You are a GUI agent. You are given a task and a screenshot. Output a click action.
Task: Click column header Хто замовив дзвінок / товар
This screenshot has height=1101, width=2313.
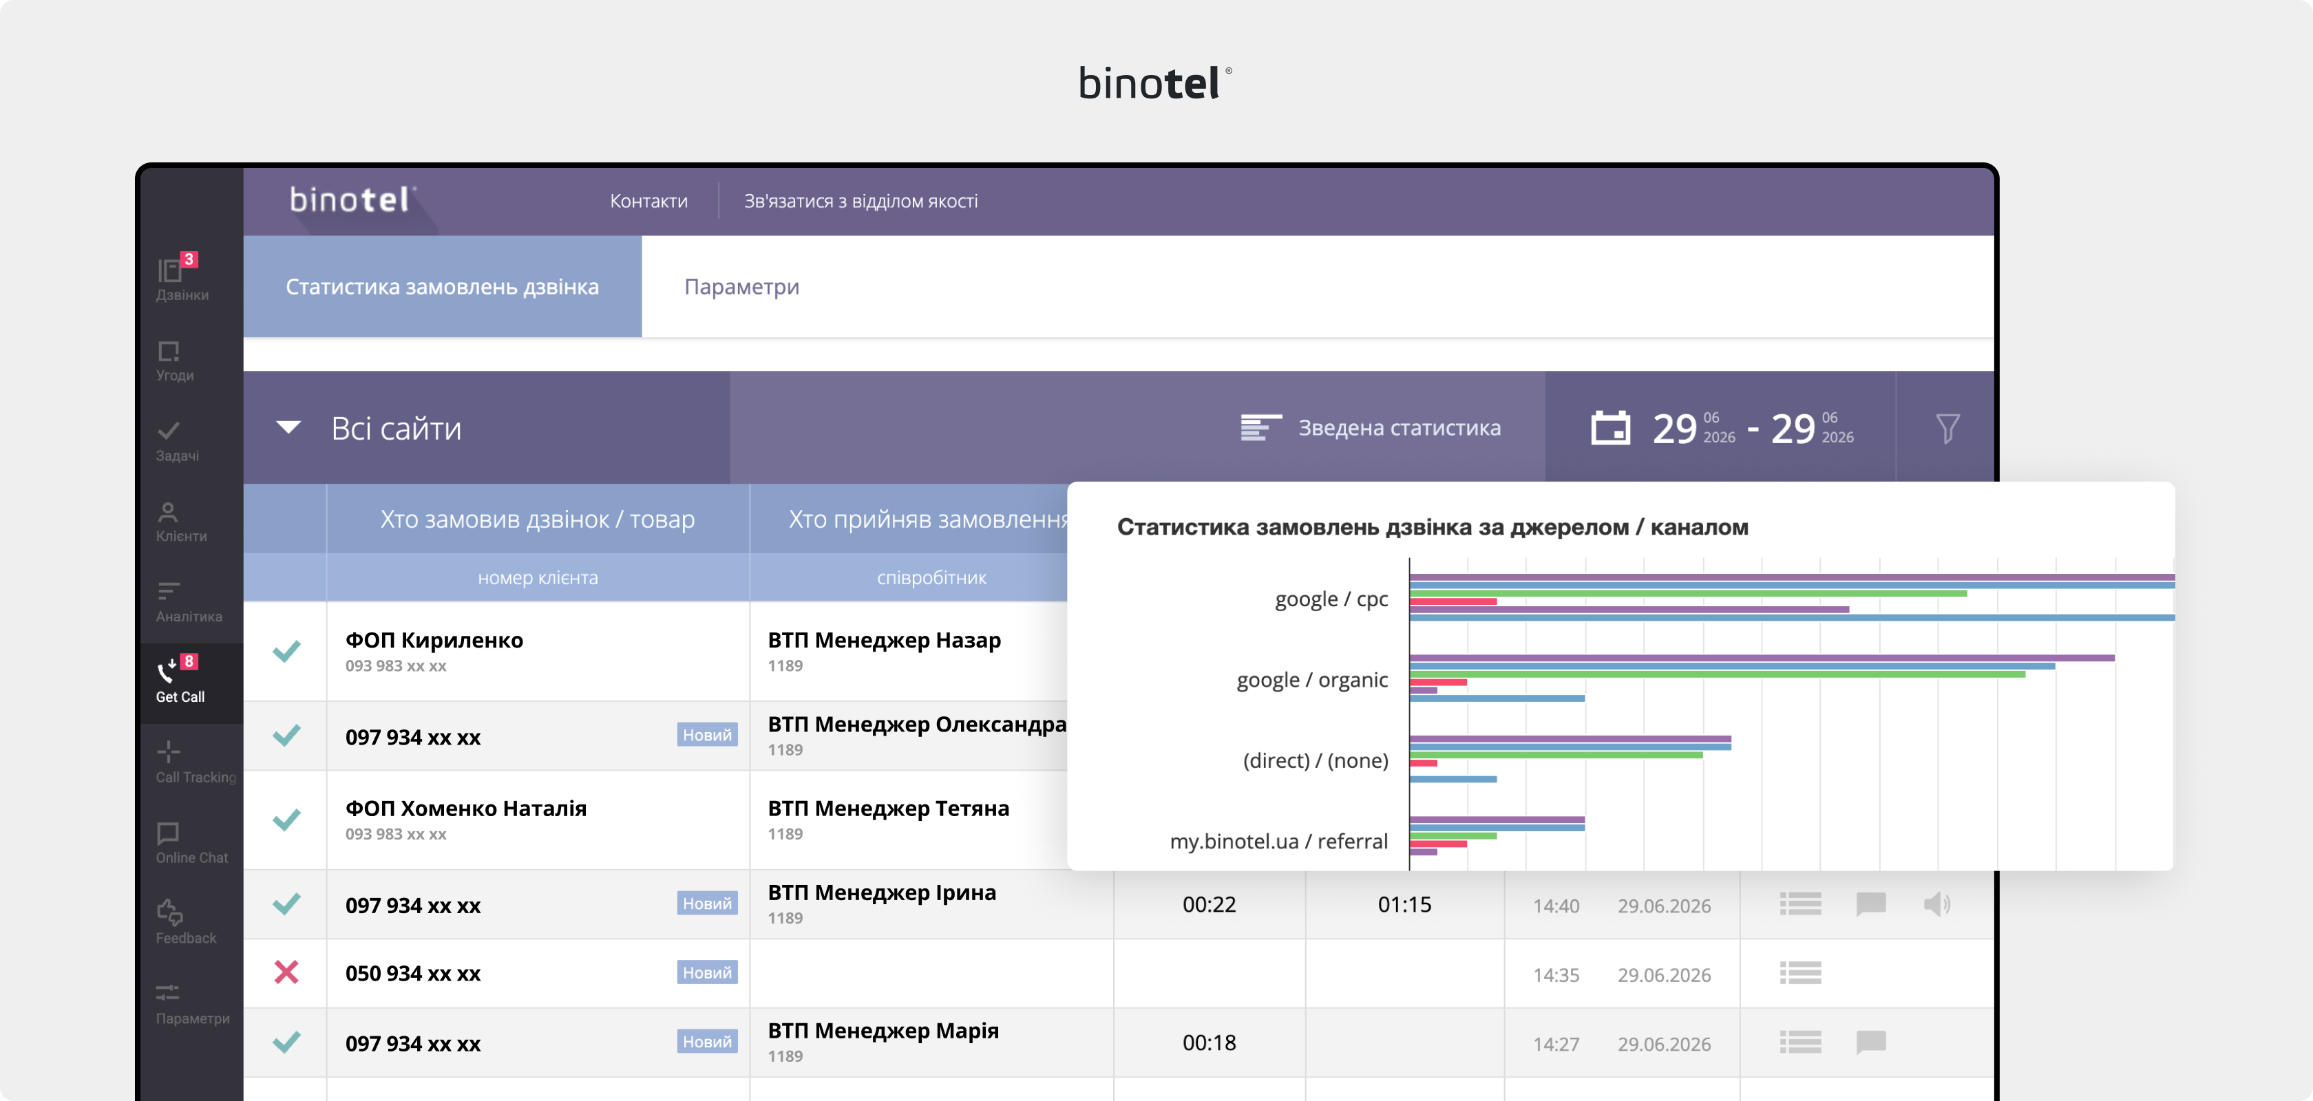[537, 519]
